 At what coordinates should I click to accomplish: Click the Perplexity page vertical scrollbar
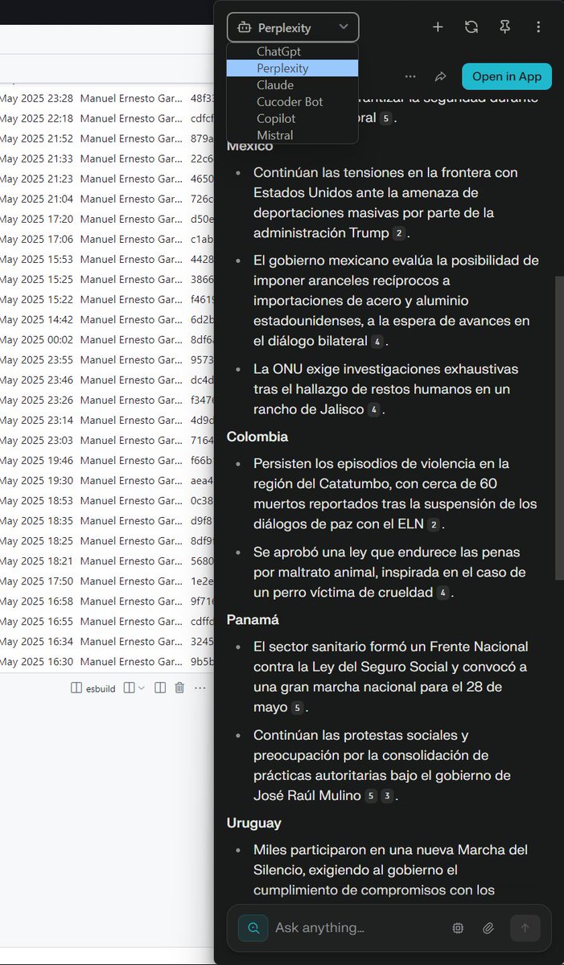pyautogui.click(x=559, y=426)
